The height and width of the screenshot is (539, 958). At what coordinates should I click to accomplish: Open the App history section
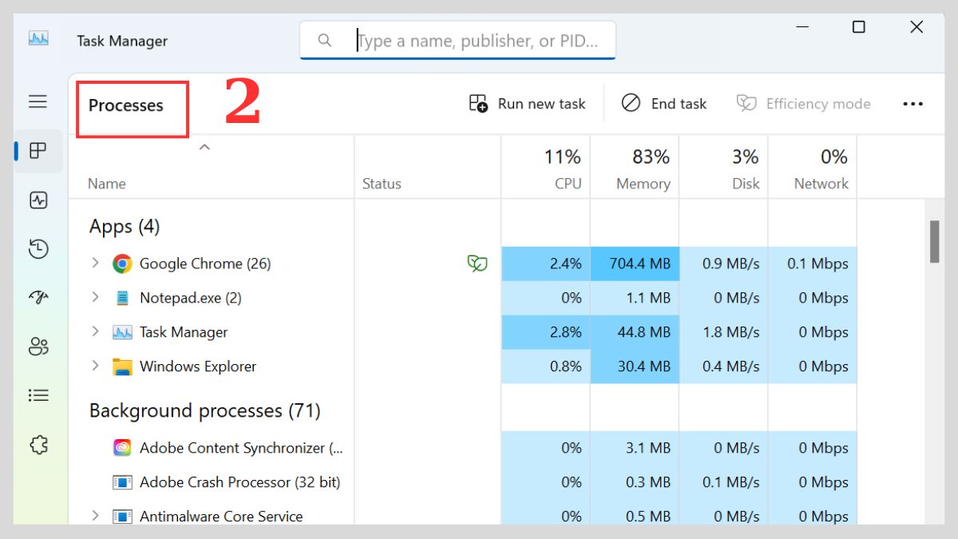[x=38, y=249]
